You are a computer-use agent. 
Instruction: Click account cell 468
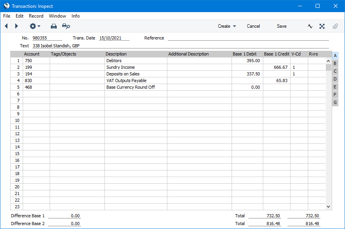click(36, 87)
